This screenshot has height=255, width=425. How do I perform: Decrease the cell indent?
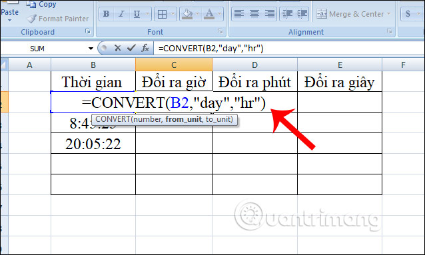pos(287,14)
